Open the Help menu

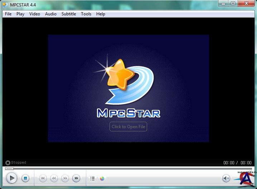101,14
